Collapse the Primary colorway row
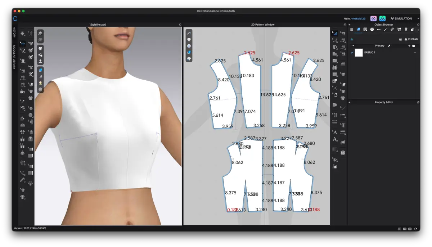Viewport: 432px width, 247px height. pos(353,45)
